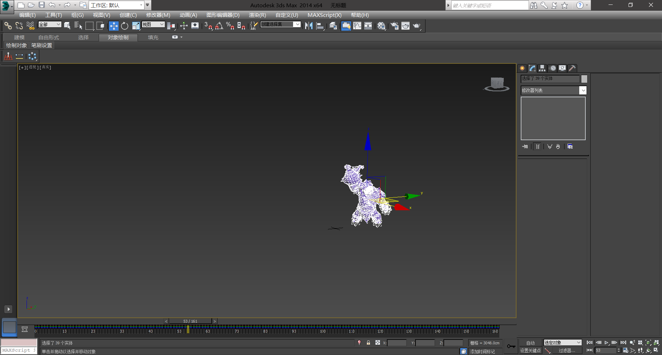Click the Mirror tool icon

click(309, 26)
